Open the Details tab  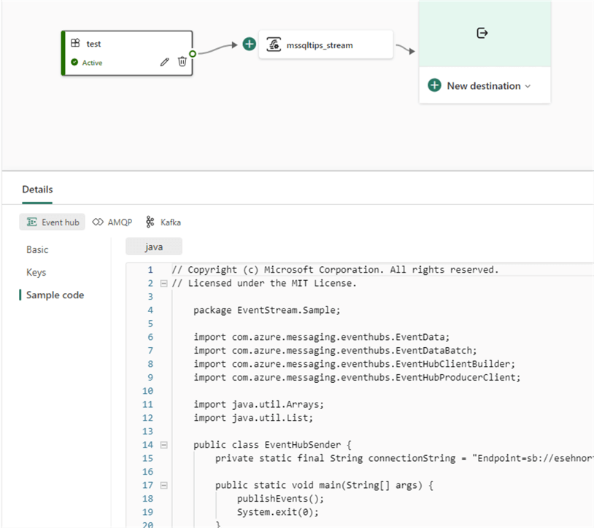pyautogui.click(x=37, y=190)
